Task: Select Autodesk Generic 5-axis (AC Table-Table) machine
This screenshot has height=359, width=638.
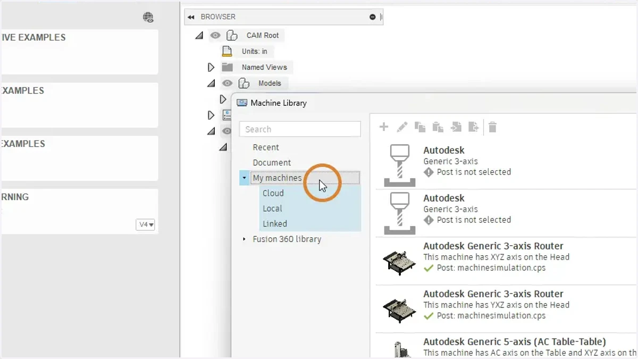Action: tap(515, 342)
